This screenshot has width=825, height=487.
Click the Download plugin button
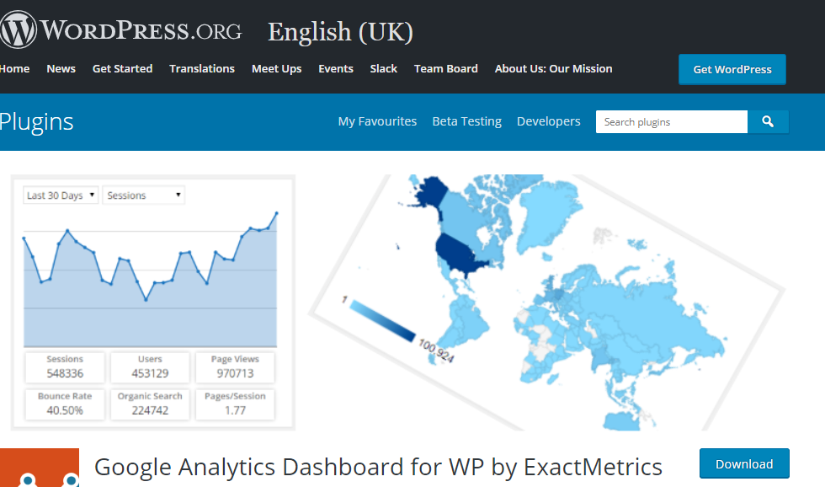coord(744,464)
